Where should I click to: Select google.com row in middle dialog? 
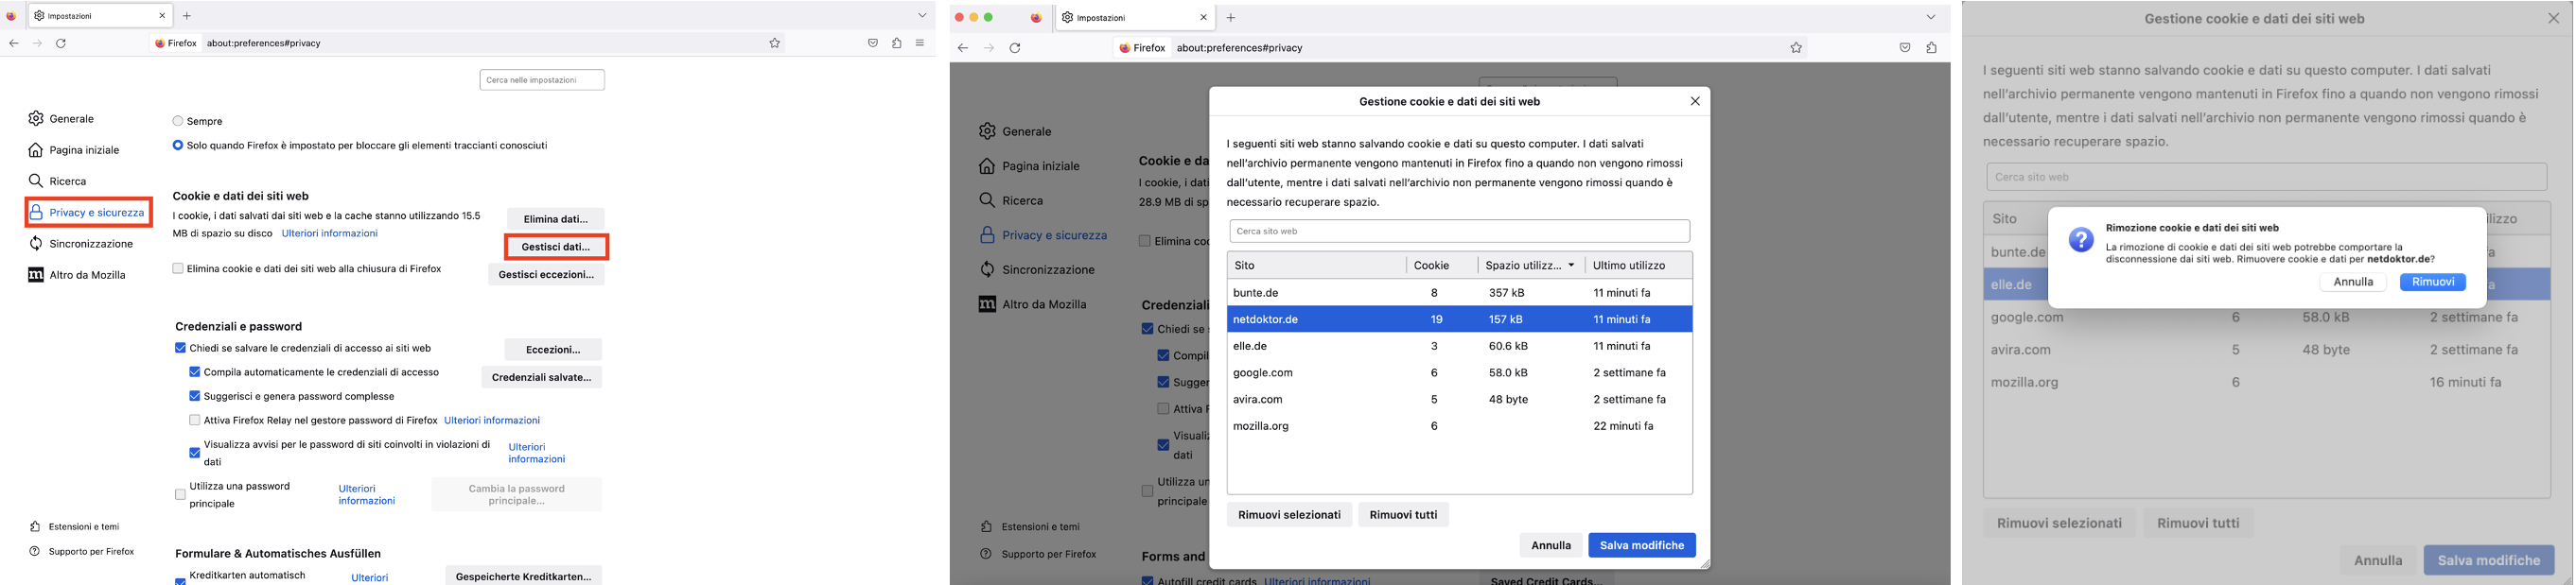(x=1459, y=372)
